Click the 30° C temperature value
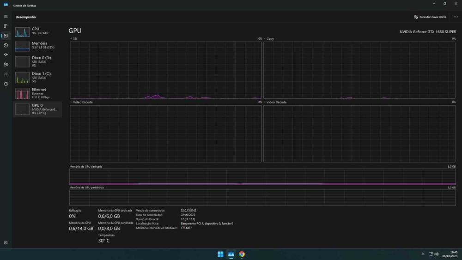The width and height of the screenshot is (462, 260). [x=103, y=241]
